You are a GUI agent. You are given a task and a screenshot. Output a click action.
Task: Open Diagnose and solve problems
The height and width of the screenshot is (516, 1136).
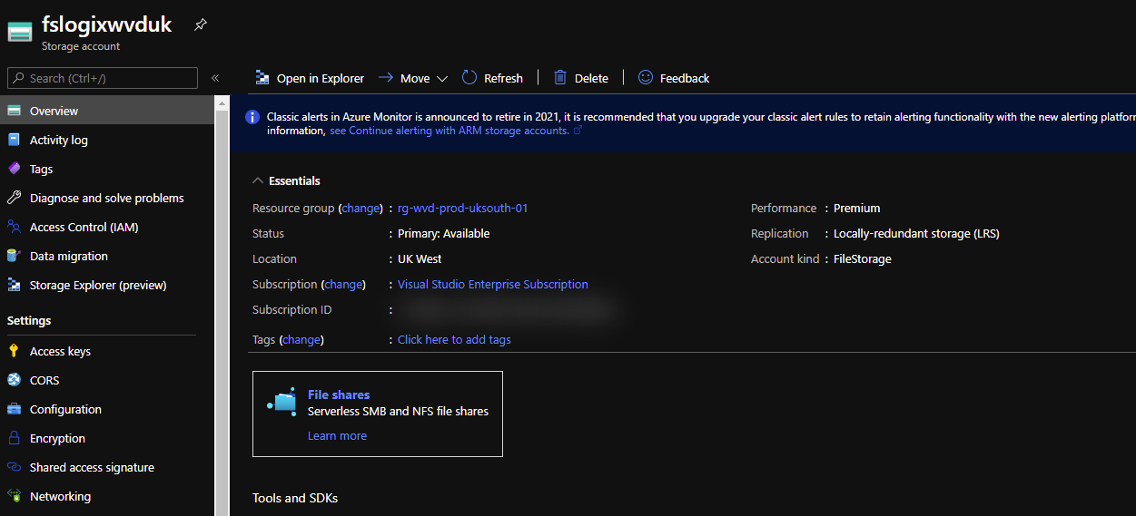[107, 198]
